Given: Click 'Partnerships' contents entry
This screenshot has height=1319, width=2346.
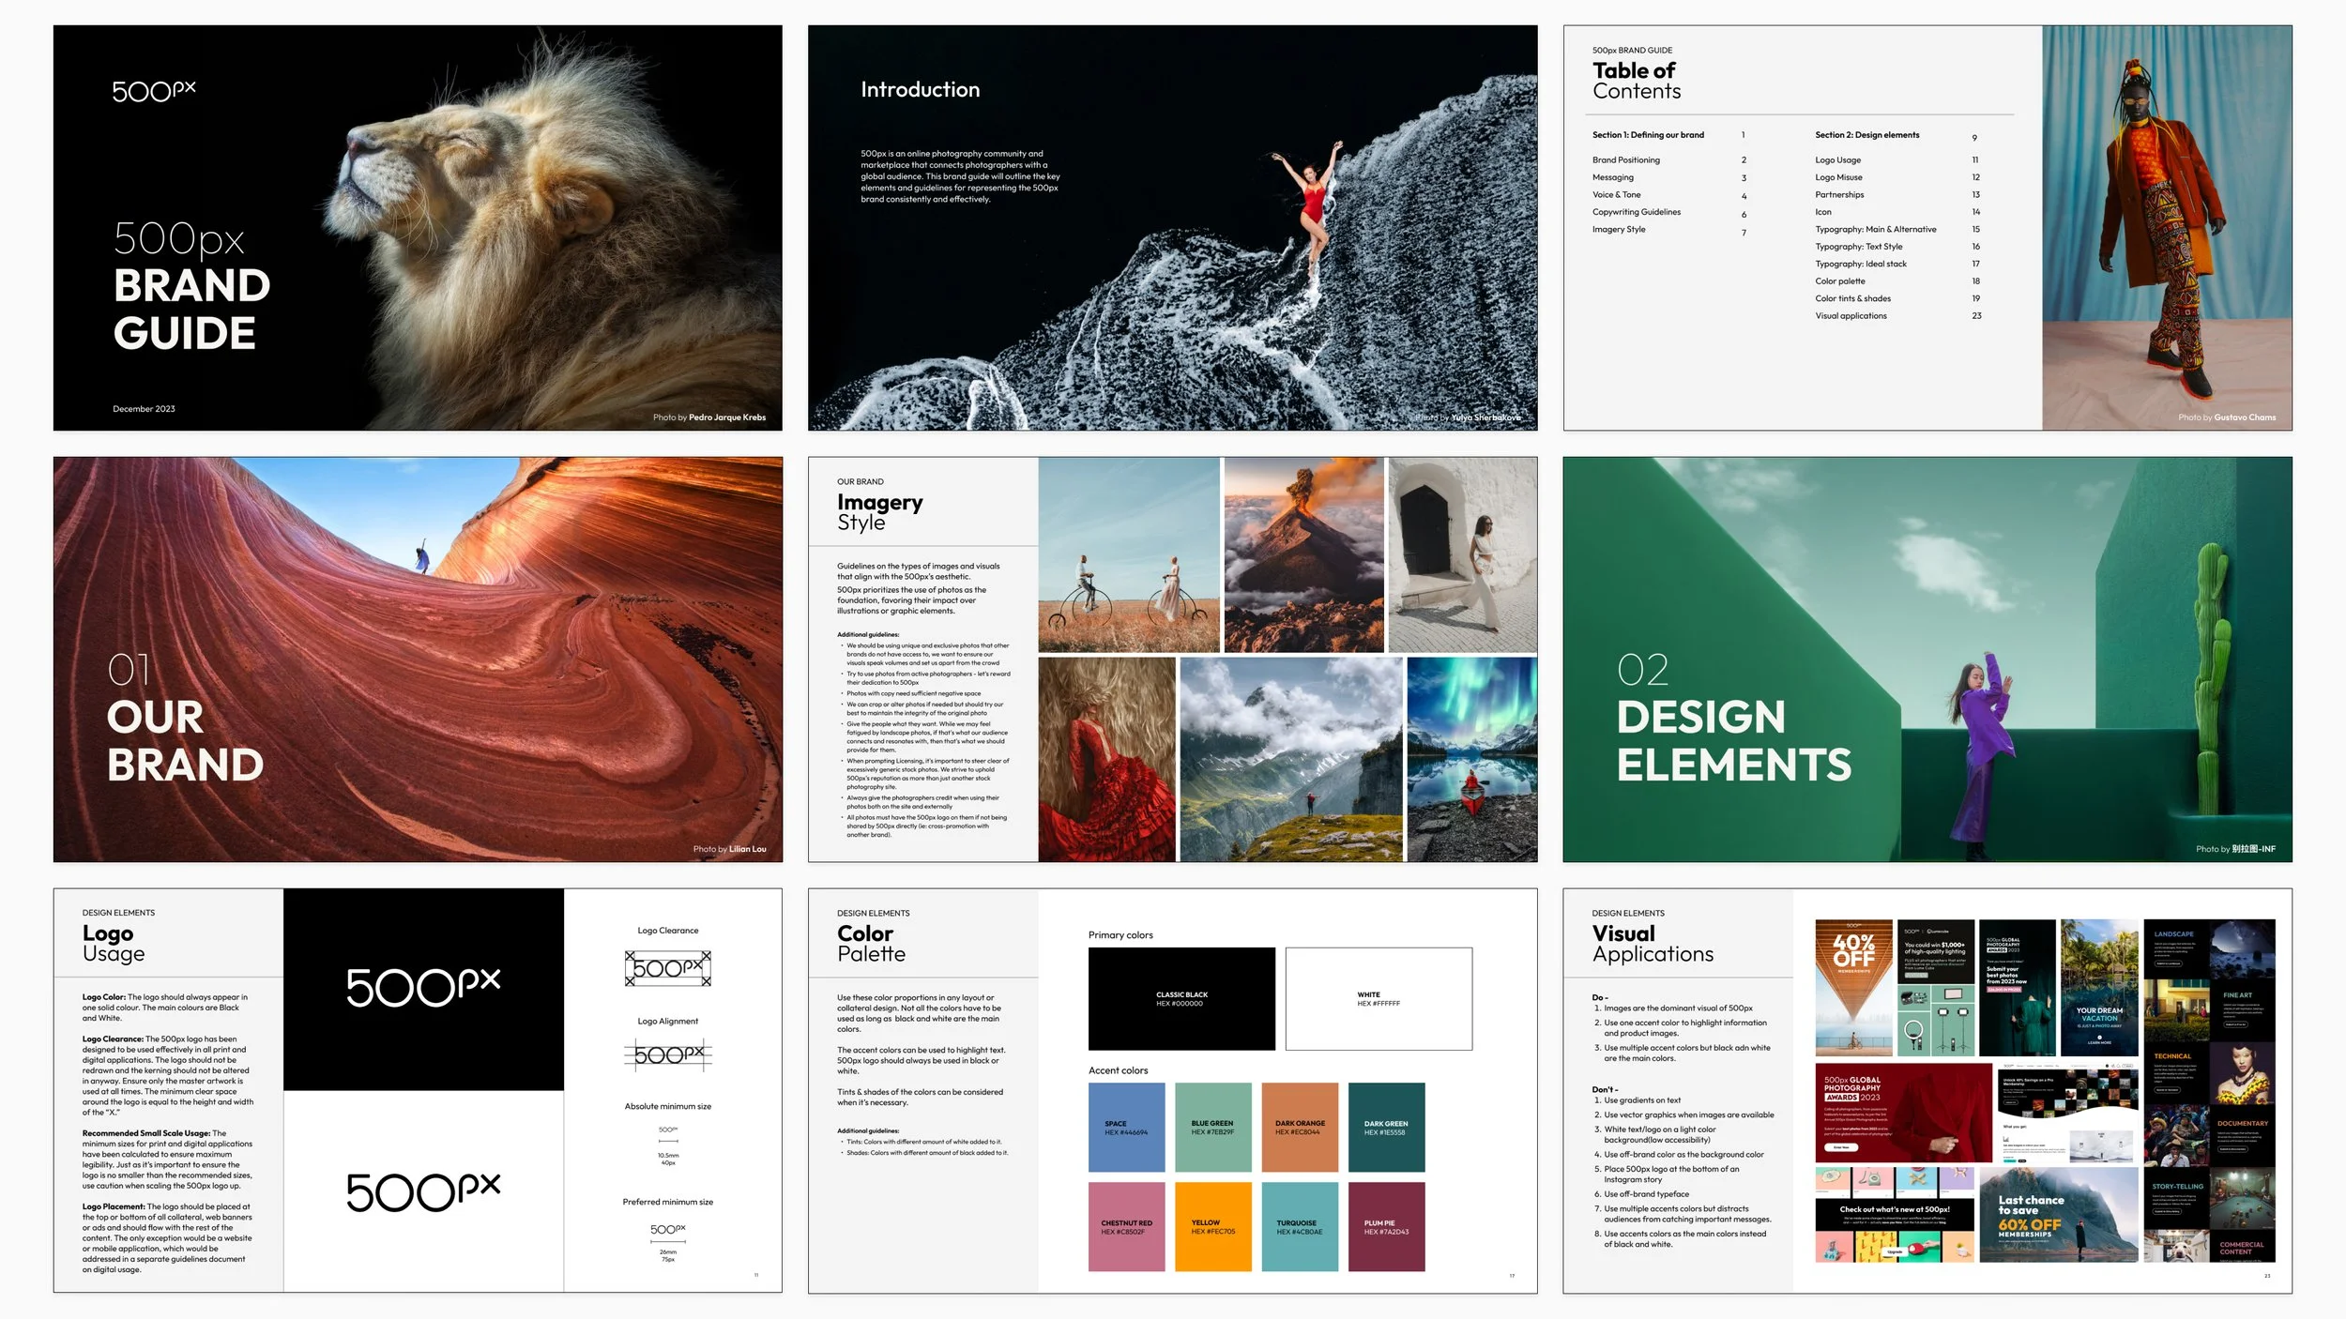Looking at the screenshot, I should click(1839, 195).
